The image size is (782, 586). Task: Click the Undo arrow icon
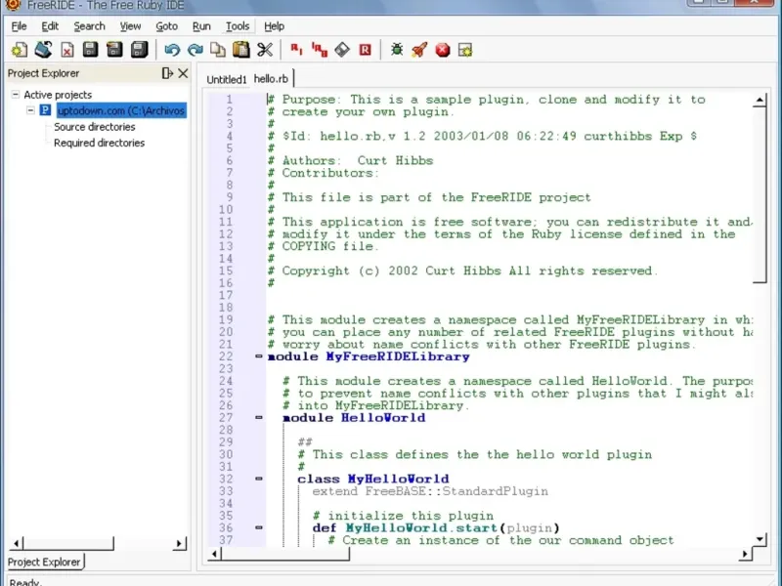click(172, 50)
